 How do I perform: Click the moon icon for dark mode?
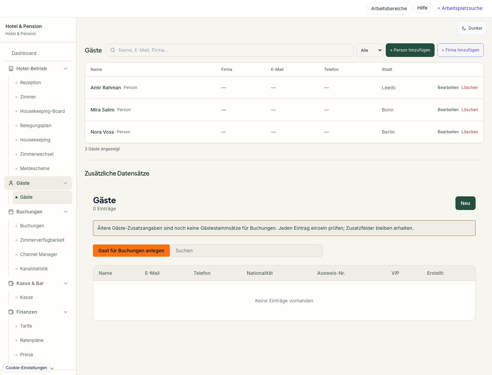464,28
